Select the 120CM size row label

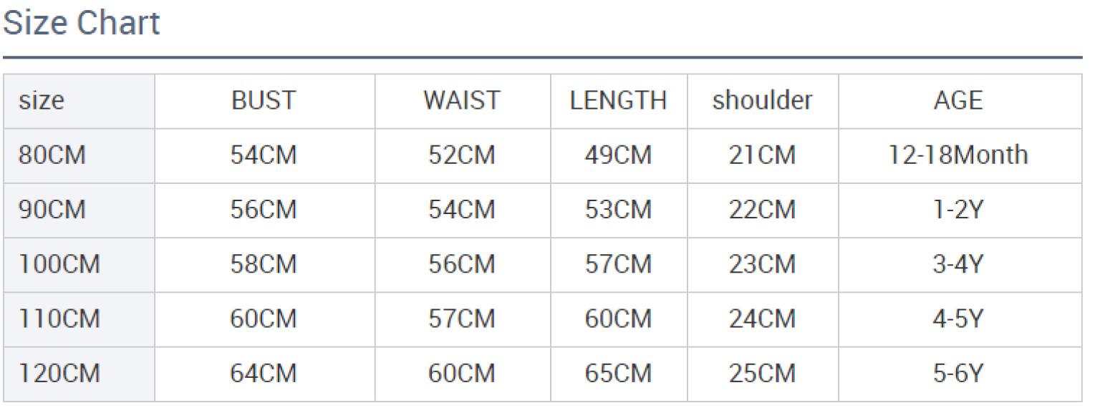[59, 374]
